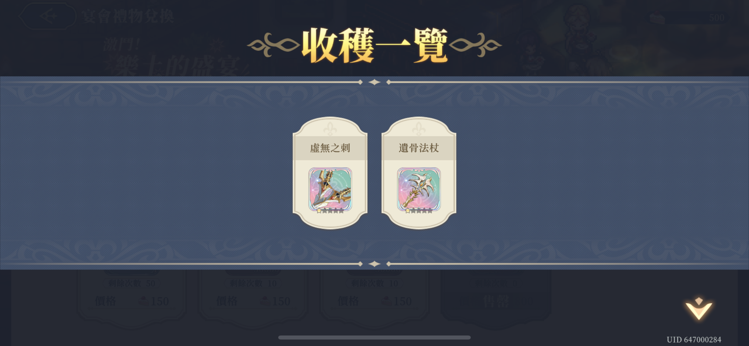Tap the 虛無之刺 weapon icon
The image size is (749, 346).
(330, 189)
